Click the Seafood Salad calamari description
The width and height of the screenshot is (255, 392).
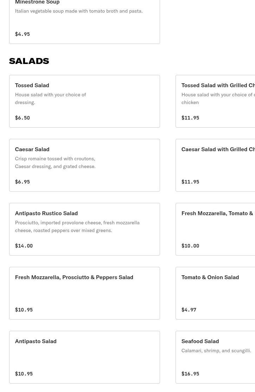pyautogui.click(x=216, y=351)
